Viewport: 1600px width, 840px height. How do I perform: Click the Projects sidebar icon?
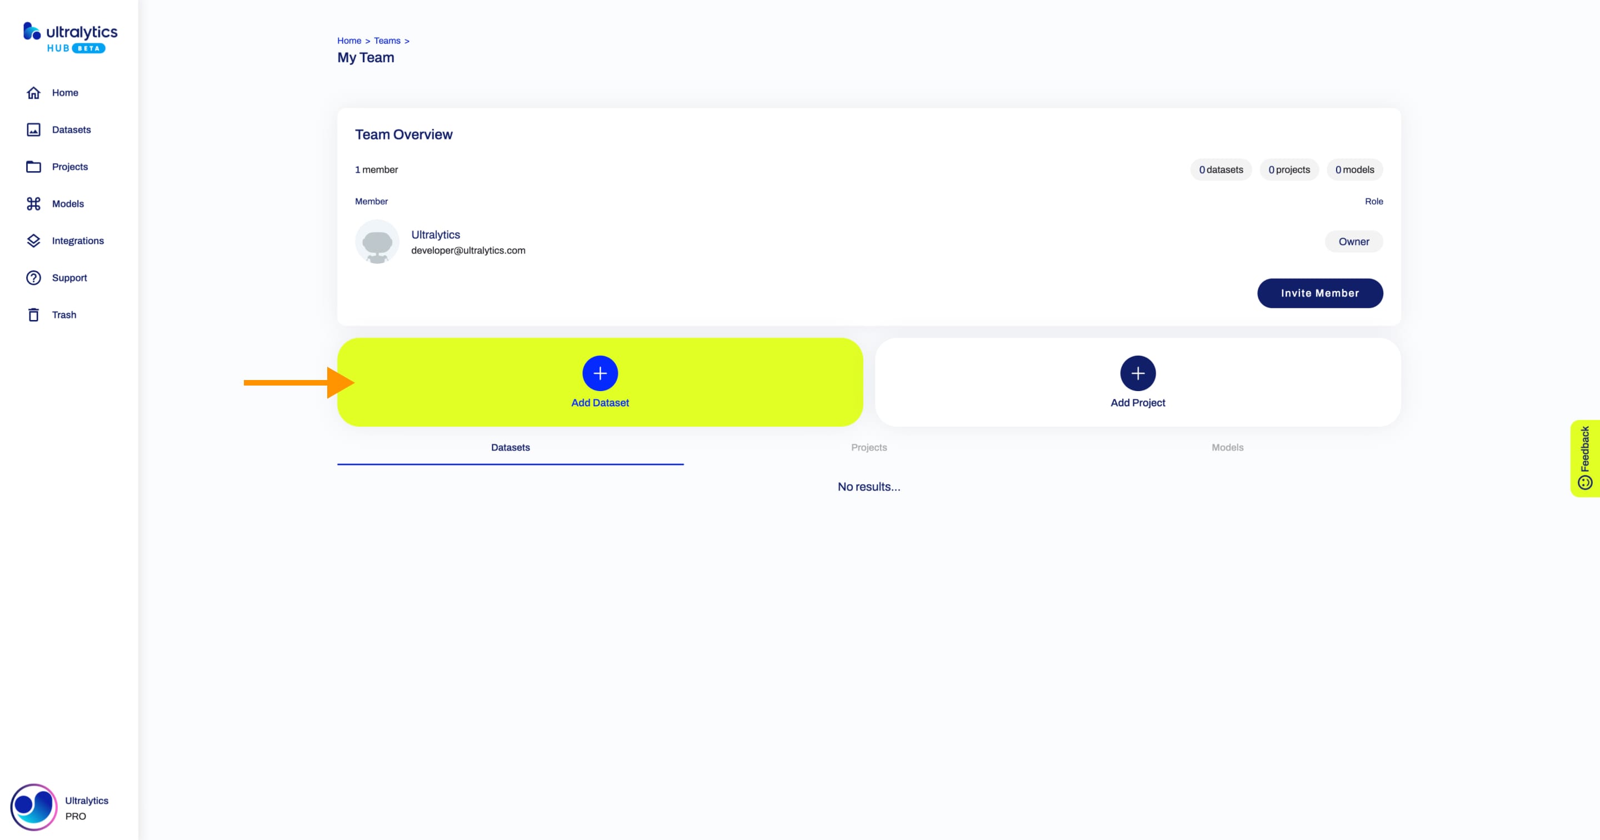32,166
